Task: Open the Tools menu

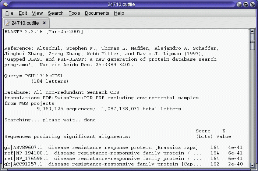Action: point(74,13)
